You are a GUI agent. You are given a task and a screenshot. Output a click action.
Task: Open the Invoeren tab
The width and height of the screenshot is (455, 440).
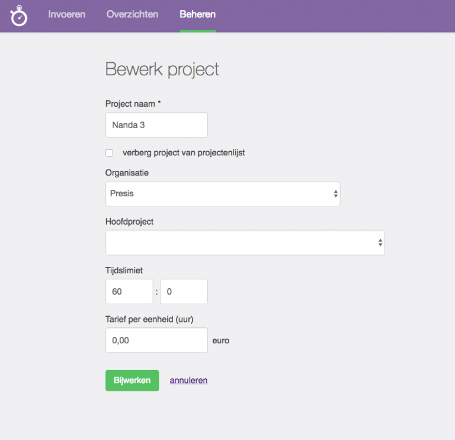67,14
